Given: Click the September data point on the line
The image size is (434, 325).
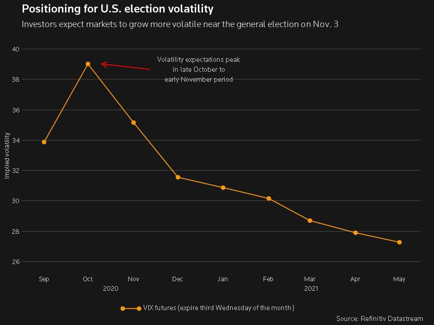Looking at the screenshot, I should coord(44,142).
